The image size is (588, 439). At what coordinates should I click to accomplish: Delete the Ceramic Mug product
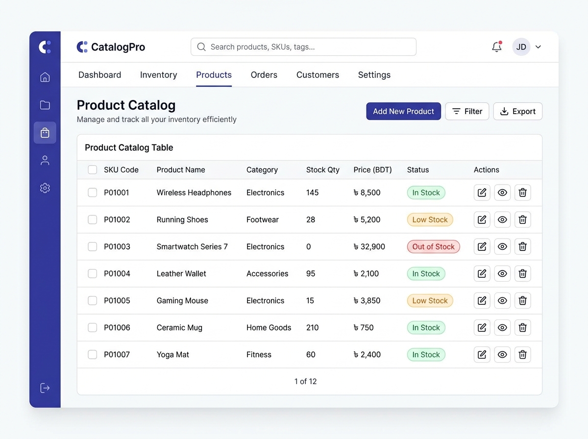(x=522, y=327)
